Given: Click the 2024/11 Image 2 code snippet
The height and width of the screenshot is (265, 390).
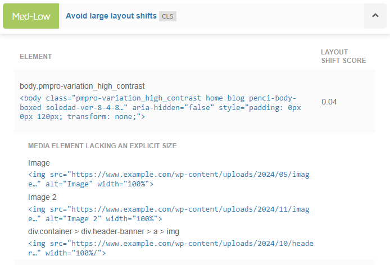Looking at the screenshot, I should [x=169, y=214].
